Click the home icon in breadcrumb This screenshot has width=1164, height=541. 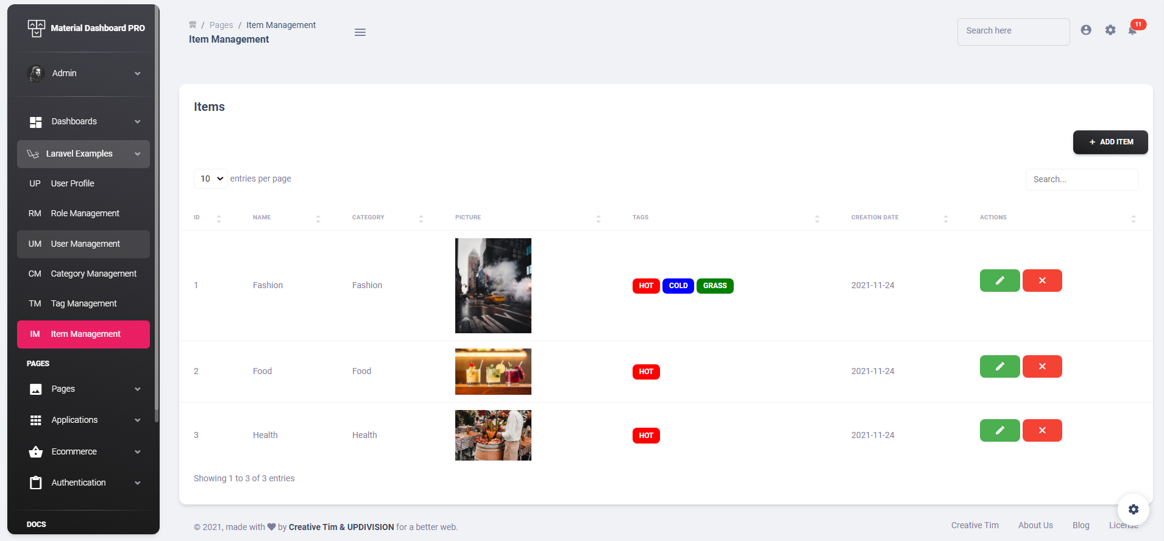[193, 25]
